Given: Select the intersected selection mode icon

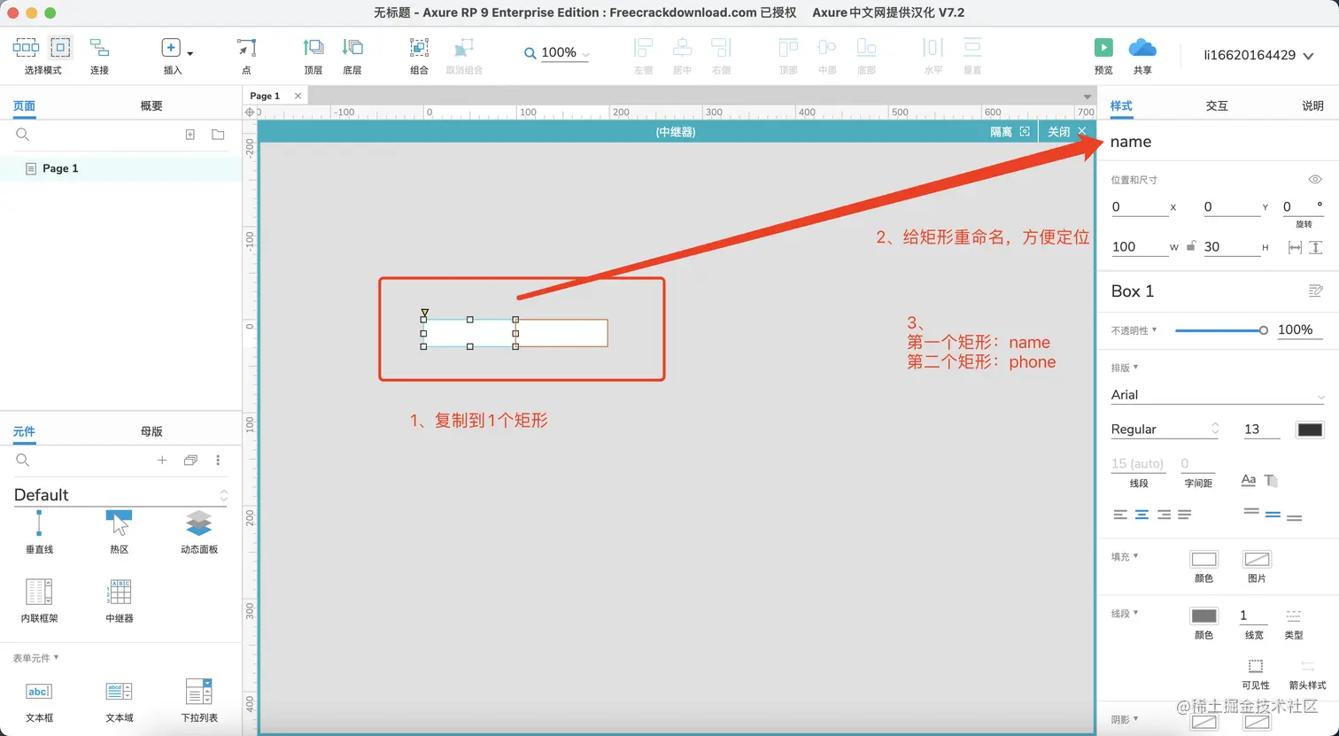Looking at the screenshot, I should click(x=26, y=47).
